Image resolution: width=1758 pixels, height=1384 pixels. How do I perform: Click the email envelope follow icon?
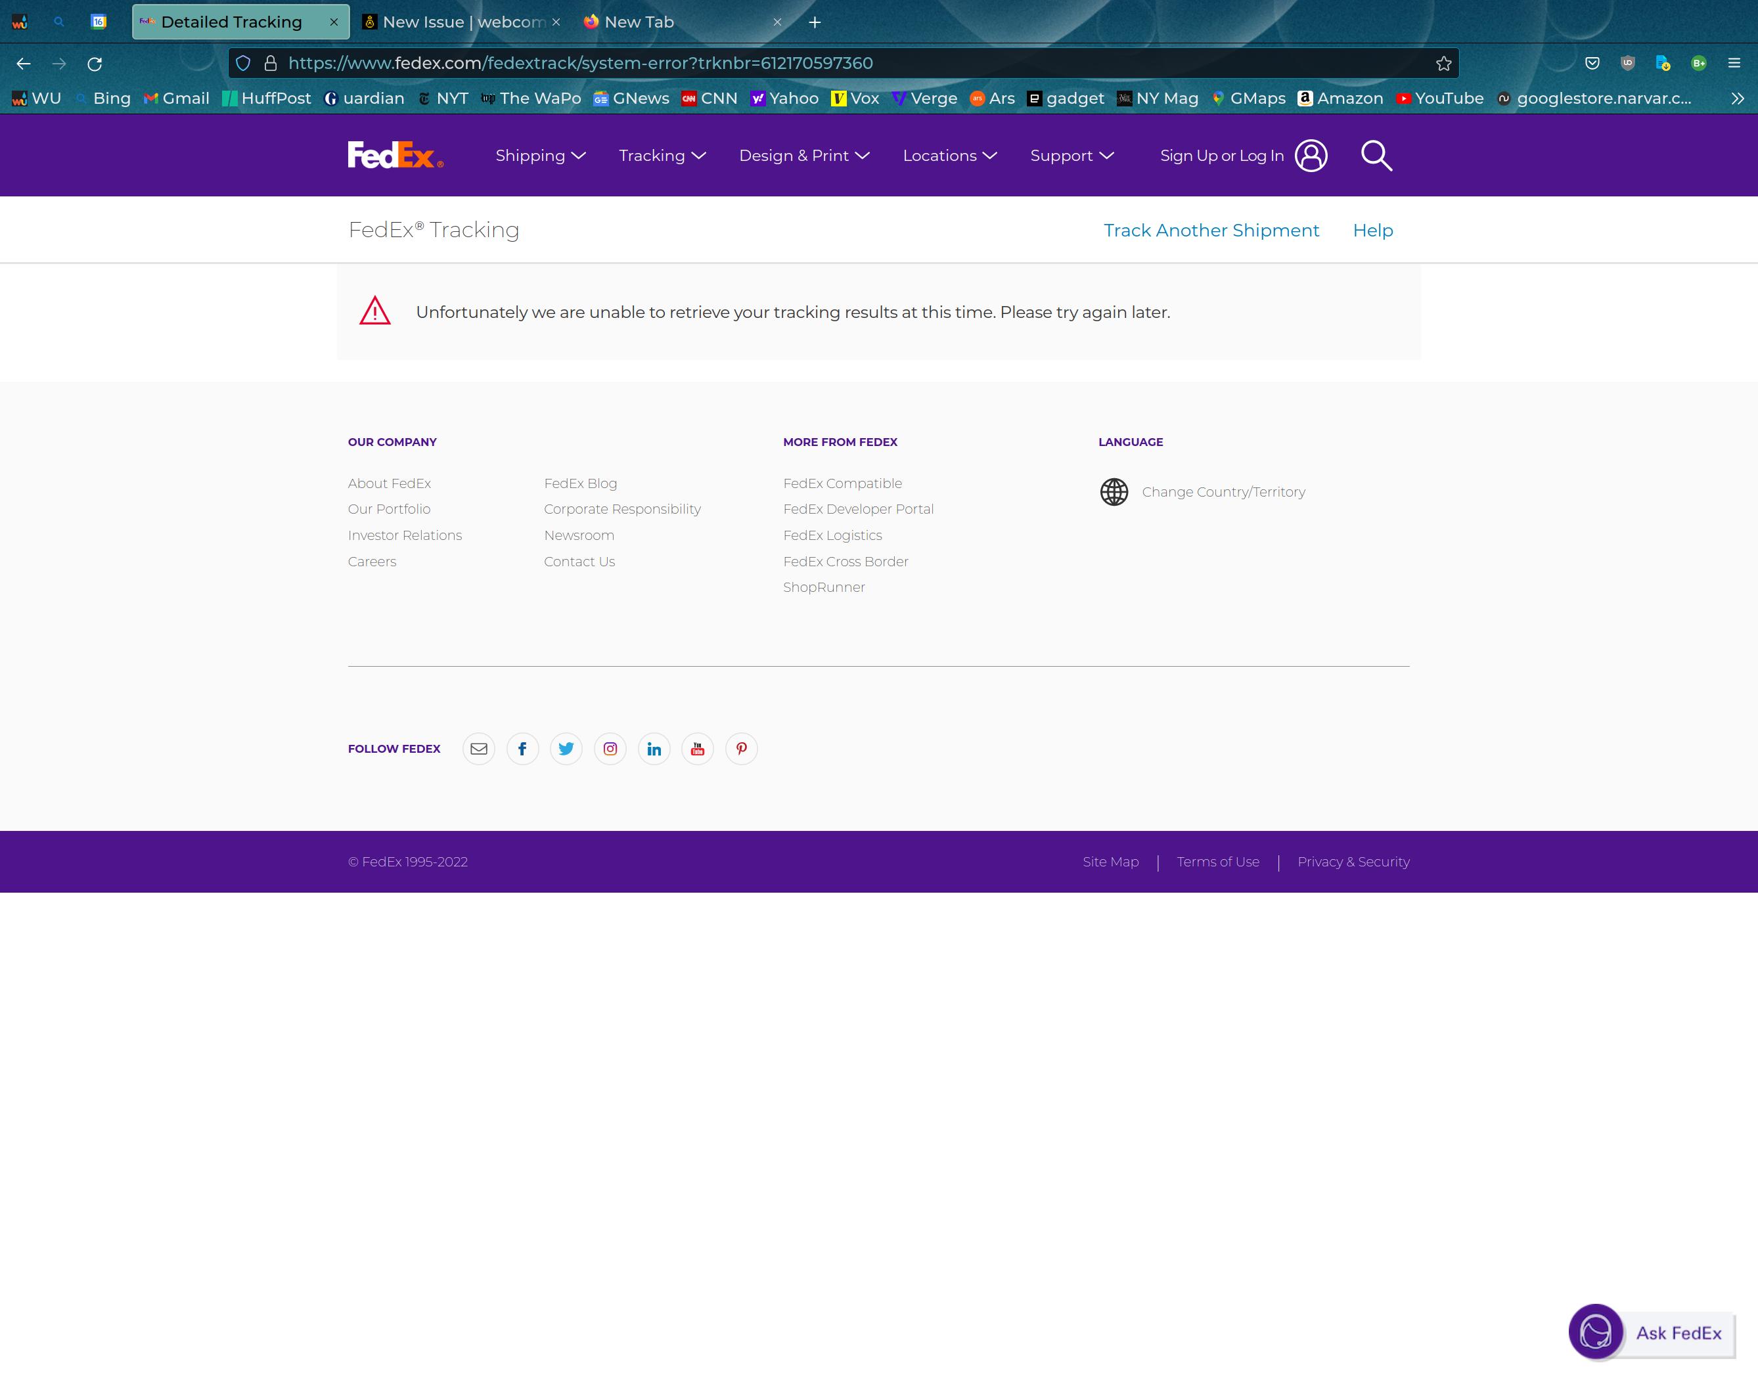pyautogui.click(x=478, y=749)
